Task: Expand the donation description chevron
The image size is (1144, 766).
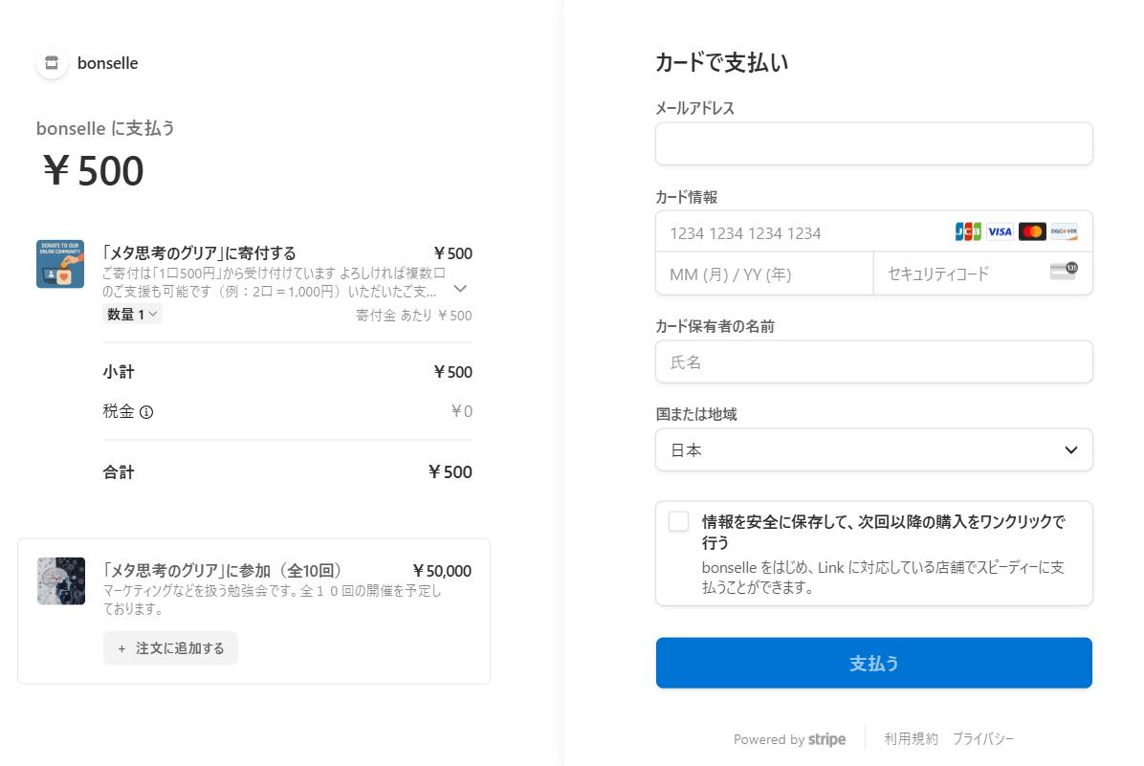Action: 460,288
